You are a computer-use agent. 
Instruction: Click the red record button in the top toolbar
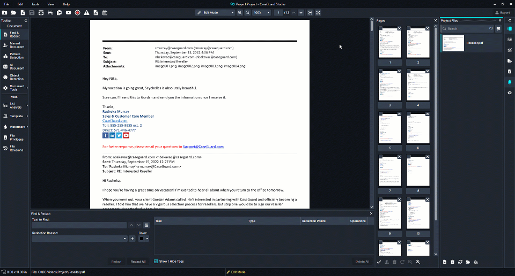coord(77,13)
